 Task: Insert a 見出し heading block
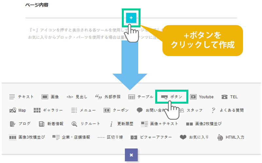click(x=77, y=97)
